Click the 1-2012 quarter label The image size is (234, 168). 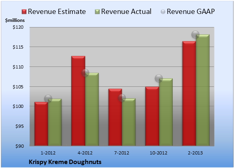48,153
